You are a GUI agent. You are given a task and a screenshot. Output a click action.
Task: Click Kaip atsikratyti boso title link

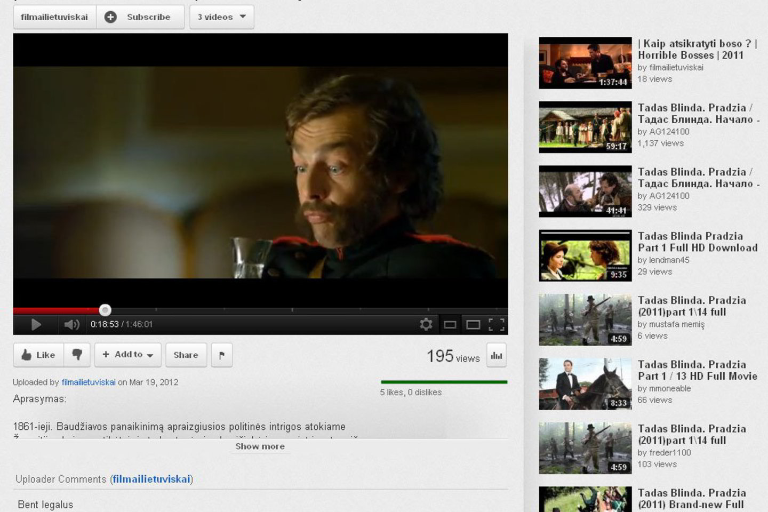[698, 49]
